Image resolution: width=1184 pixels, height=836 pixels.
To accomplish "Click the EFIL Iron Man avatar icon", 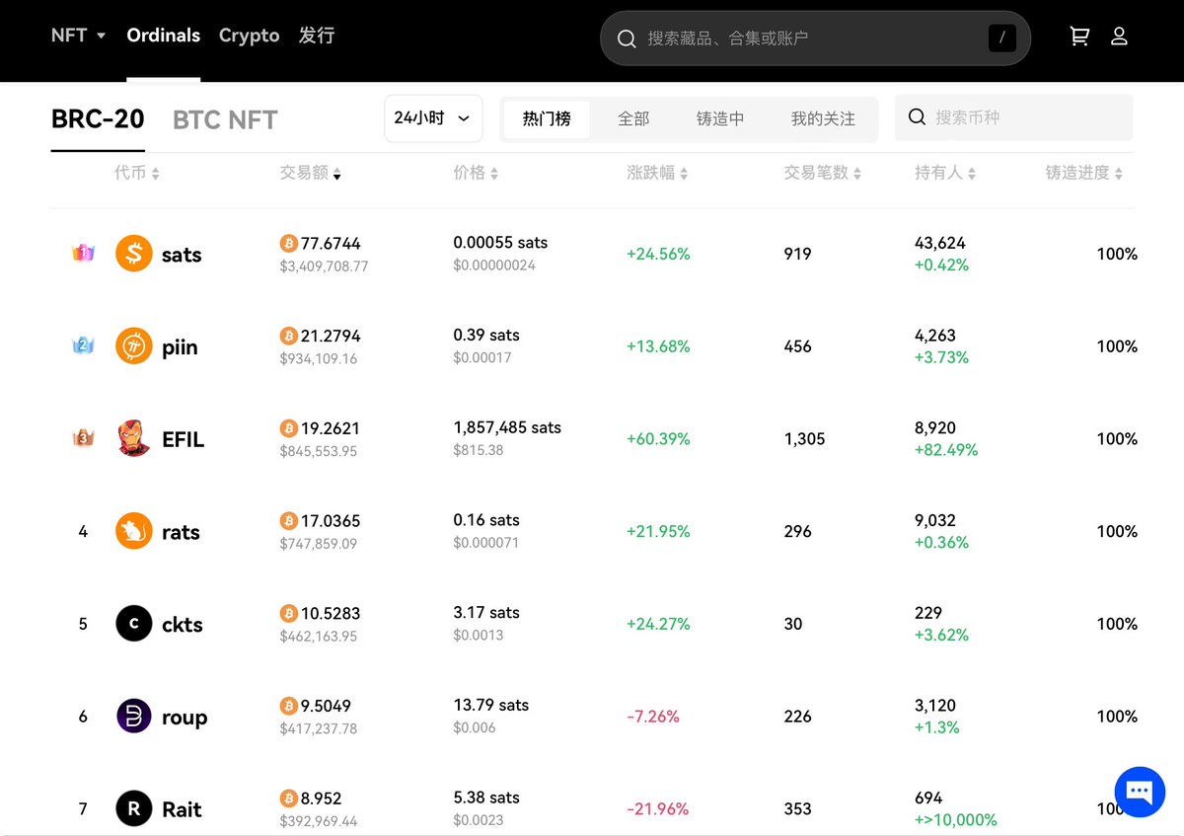I will pyautogui.click(x=134, y=439).
